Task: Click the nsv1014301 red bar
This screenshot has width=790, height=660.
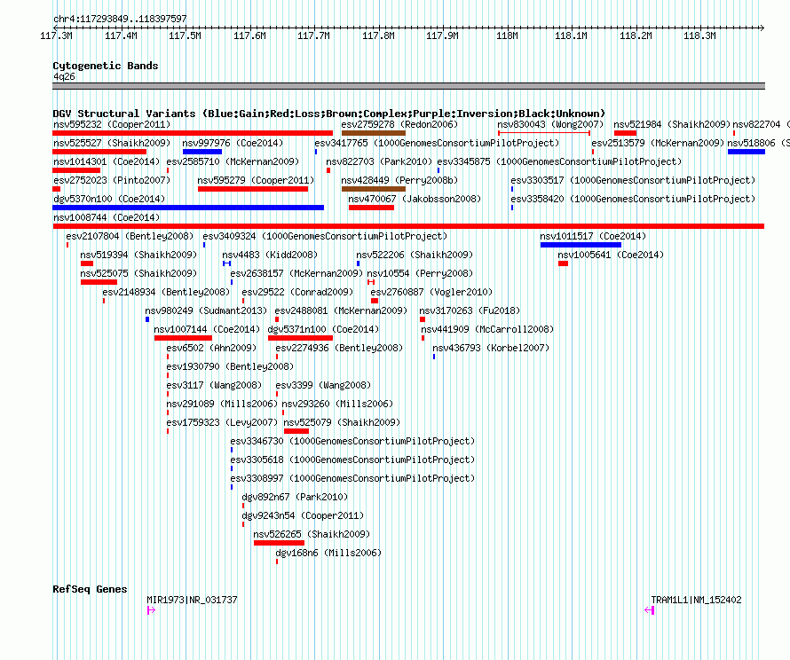Action: 76,170
